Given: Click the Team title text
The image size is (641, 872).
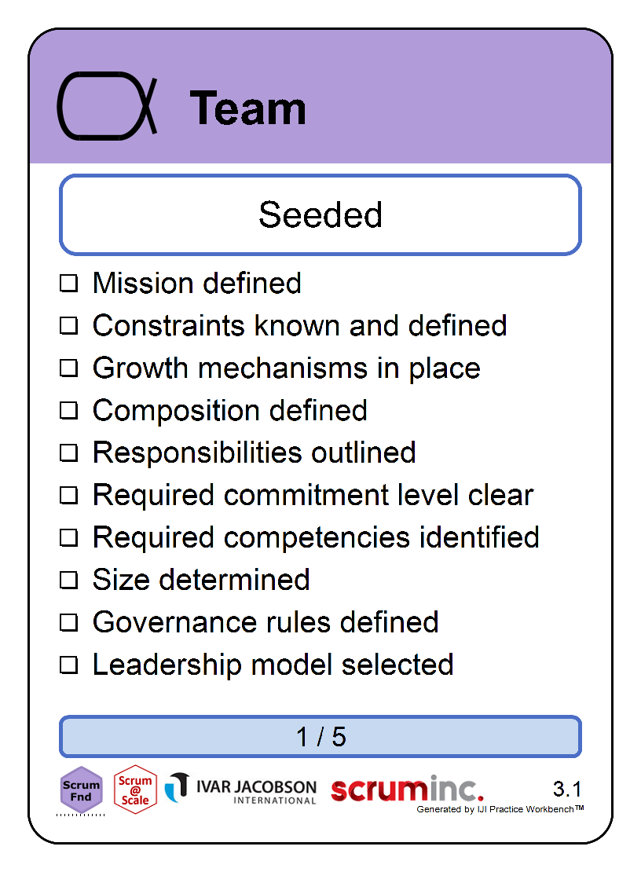Looking at the screenshot, I should click(248, 108).
